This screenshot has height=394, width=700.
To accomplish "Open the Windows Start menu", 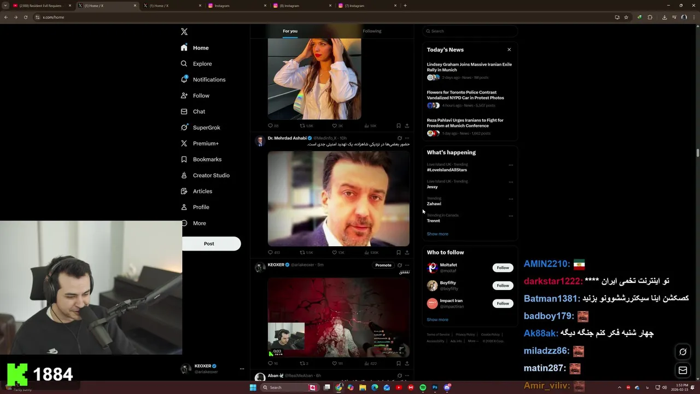I will pyautogui.click(x=253, y=387).
